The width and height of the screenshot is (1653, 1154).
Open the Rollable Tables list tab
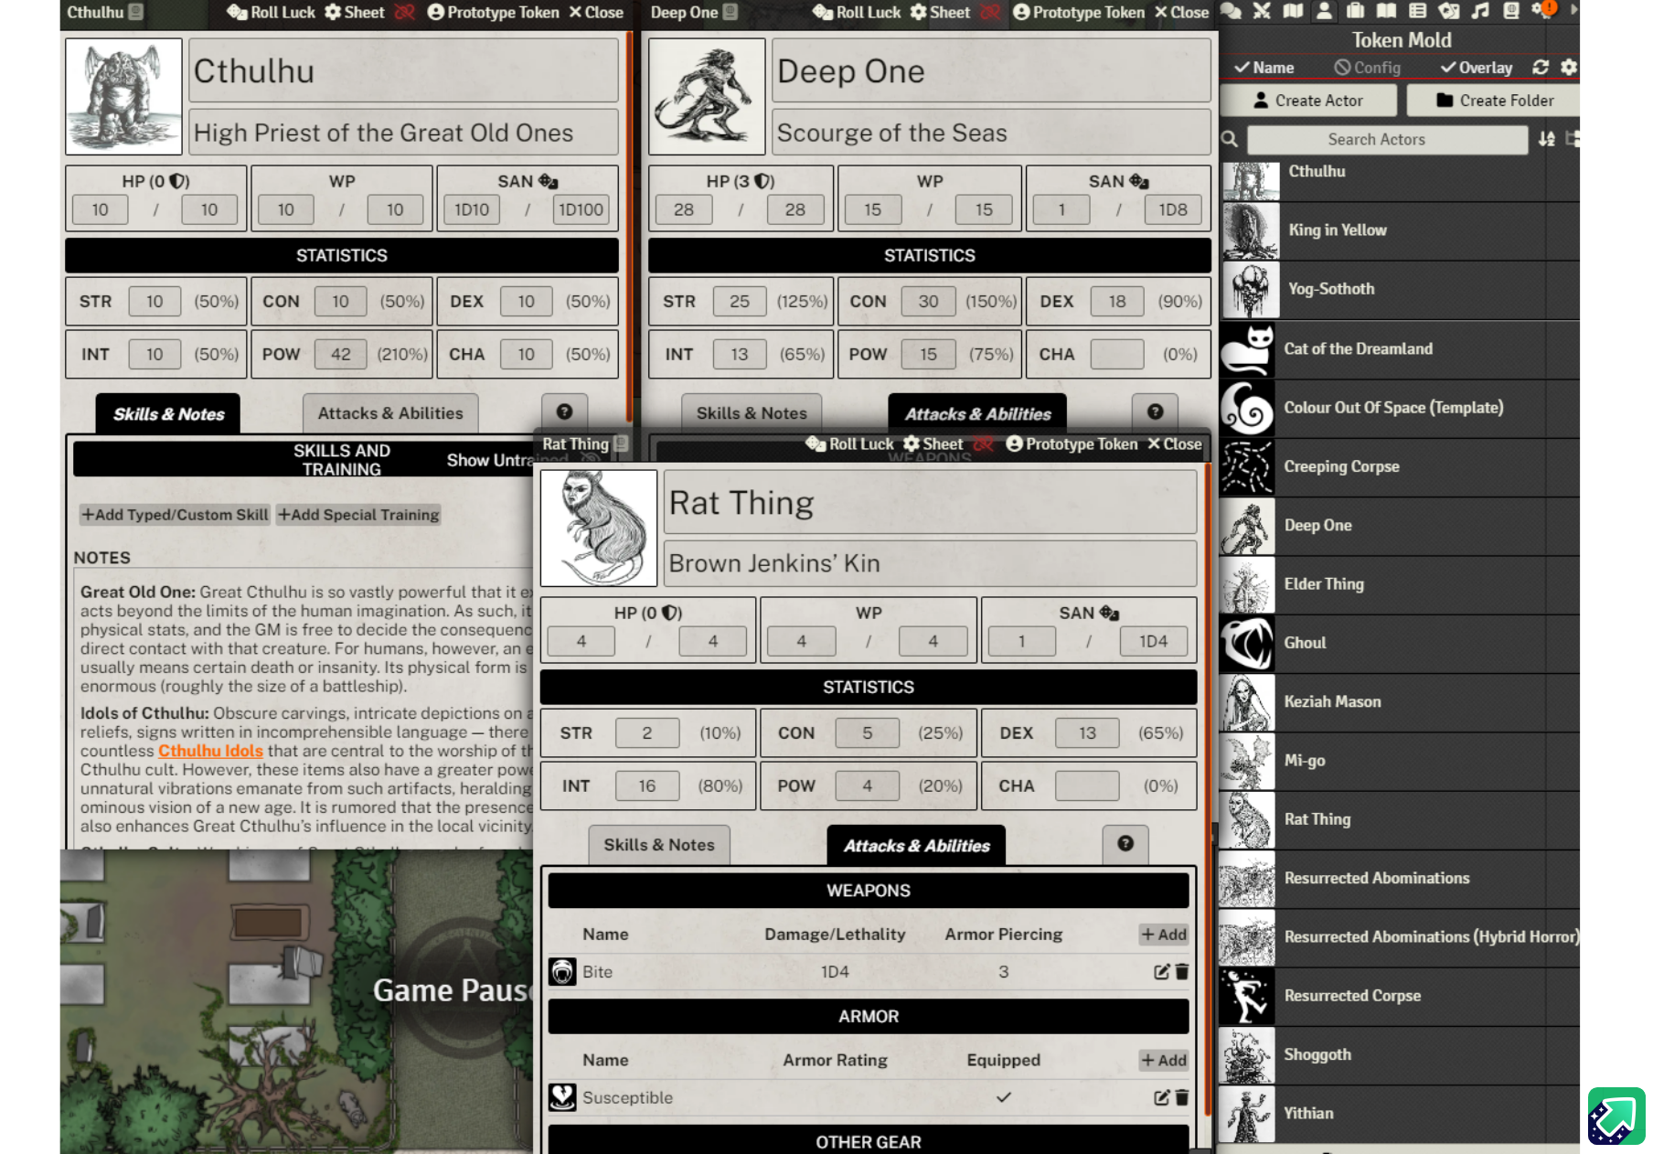click(1417, 11)
